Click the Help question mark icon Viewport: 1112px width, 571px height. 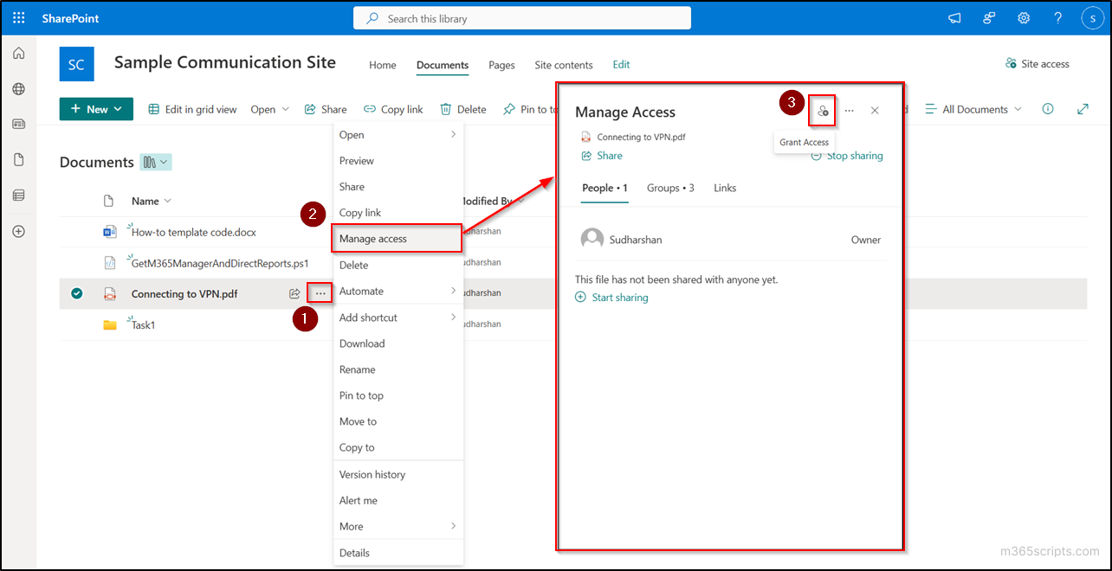1057,17
